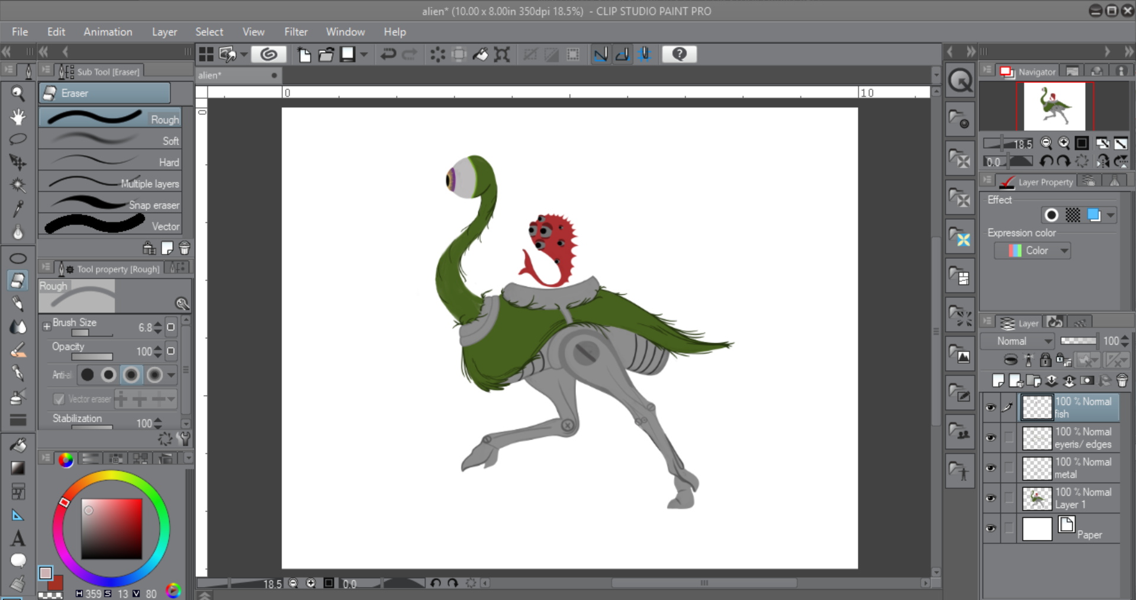Click the Save icon in toolbar
Image resolution: width=1136 pixels, height=600 pixels.
tap(348, 54)
